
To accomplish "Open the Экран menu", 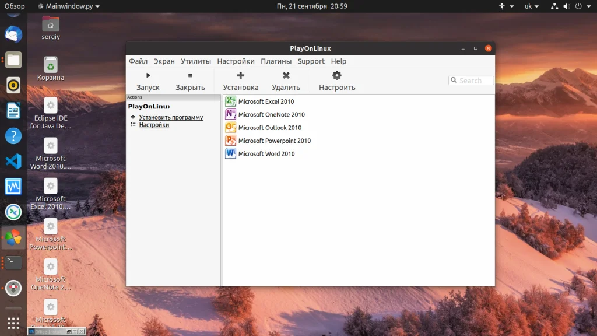I will click(164, 61).
